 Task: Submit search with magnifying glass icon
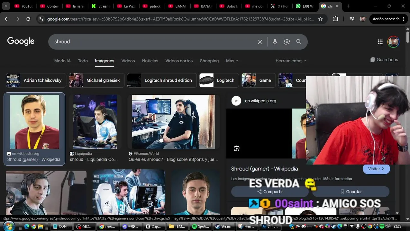coord(299,42)
